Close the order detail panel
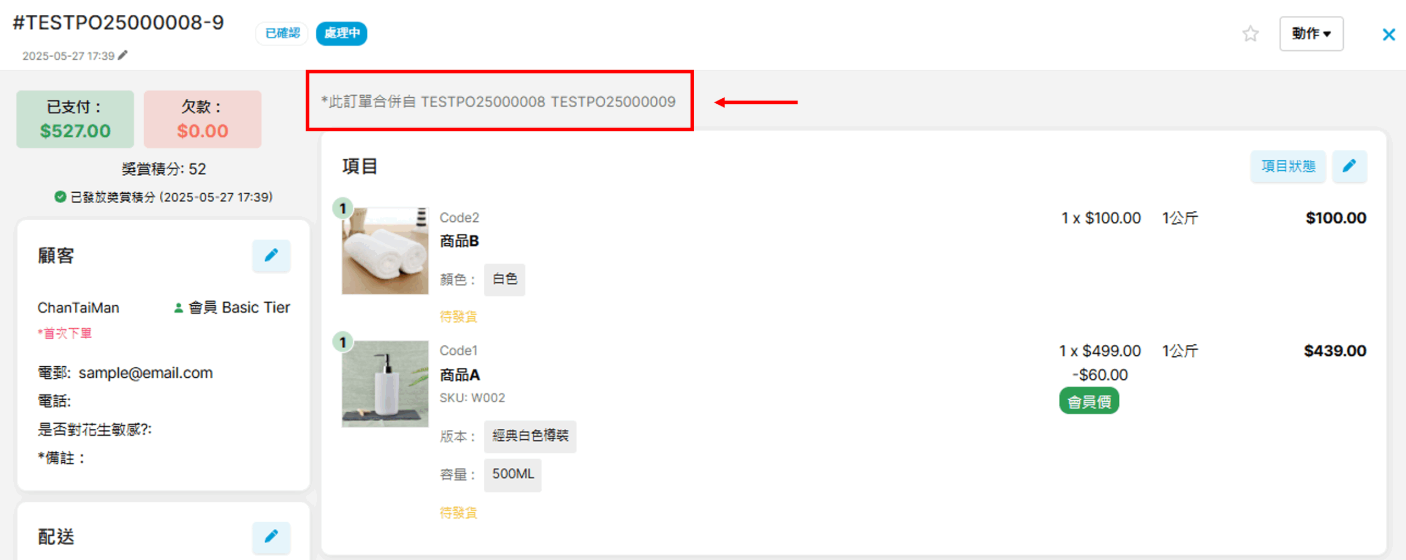This screenshot has height=560, width=1406. click(1388, 35)
